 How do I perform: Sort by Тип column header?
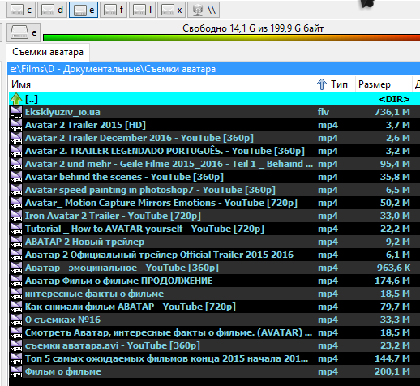(335, 84)
